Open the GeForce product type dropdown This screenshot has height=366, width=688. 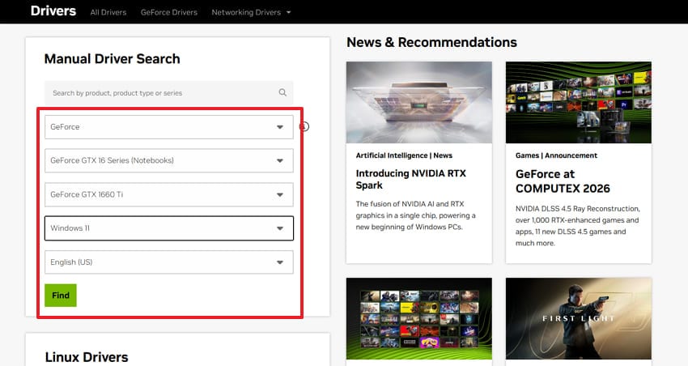click(x=169, y=127)
